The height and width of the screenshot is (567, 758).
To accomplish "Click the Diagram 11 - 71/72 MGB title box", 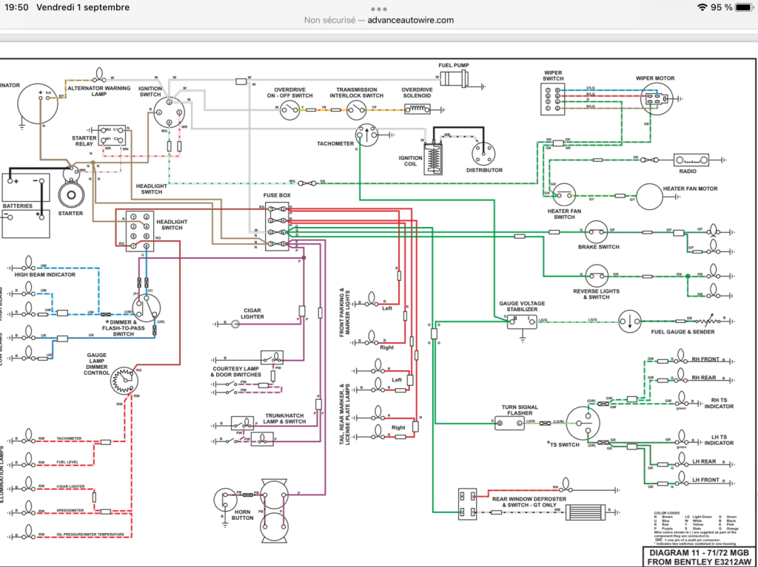I will [699, 557].
